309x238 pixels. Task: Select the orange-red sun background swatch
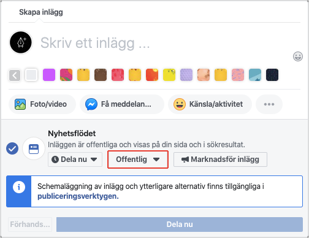tap(152, 75)
